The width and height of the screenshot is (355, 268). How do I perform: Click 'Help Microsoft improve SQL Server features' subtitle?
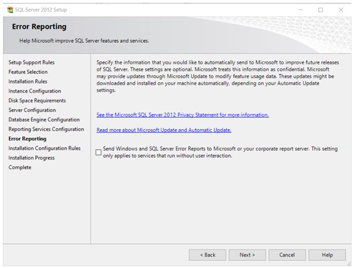[84, 41]
